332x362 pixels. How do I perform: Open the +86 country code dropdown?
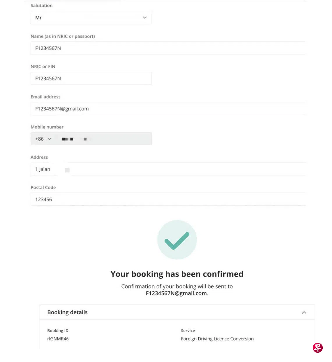(43, 139)
